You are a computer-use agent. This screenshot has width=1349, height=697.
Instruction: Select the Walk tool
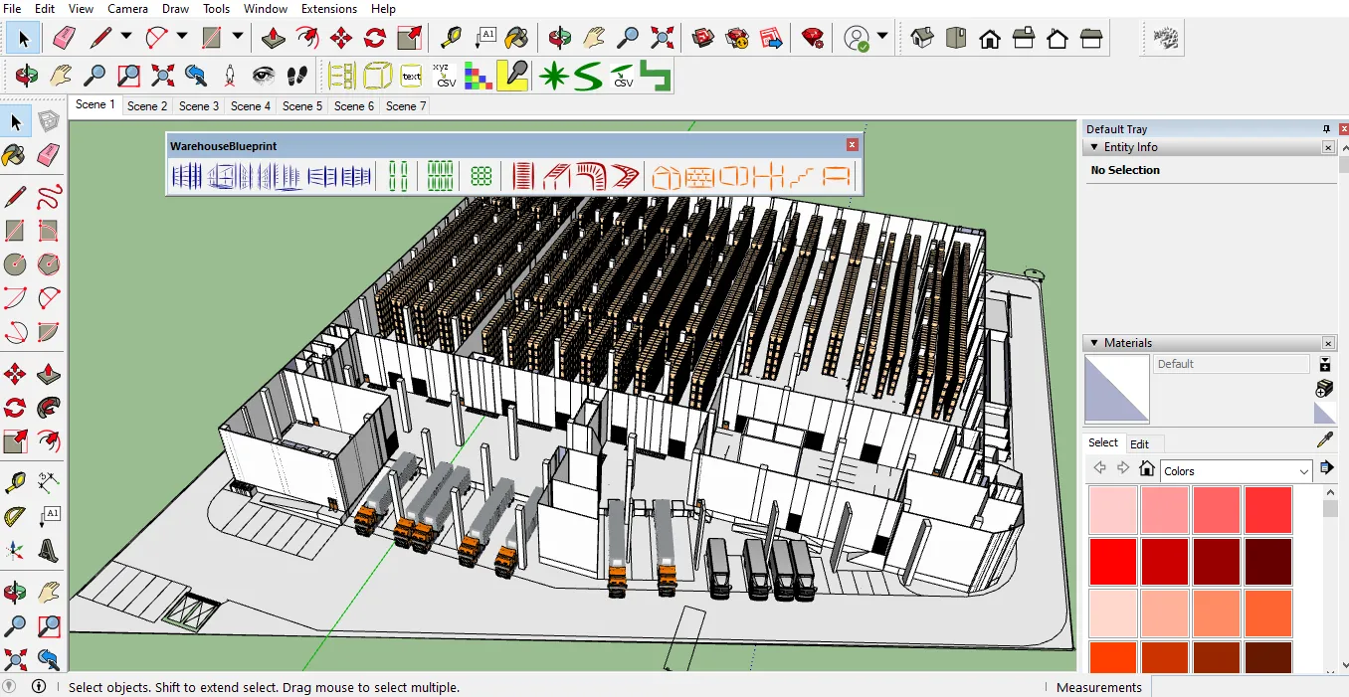pyautogui.click(x=297, y=76)
